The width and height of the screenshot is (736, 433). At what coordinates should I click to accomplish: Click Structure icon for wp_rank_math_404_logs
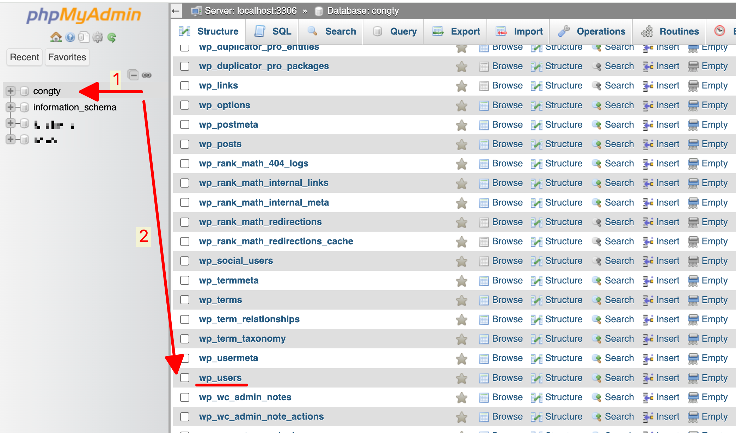pyautogui.click(x=536, y=164)
